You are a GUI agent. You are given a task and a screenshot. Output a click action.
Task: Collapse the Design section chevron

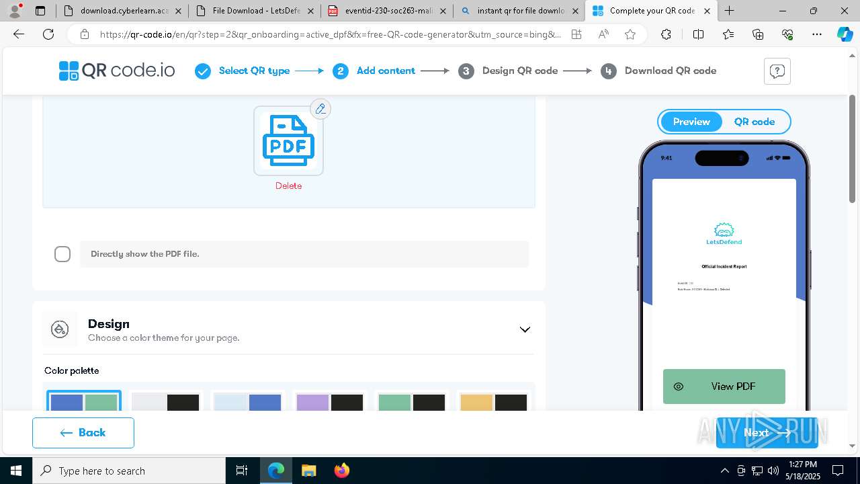pyautogui.click(x=525, y=329)
